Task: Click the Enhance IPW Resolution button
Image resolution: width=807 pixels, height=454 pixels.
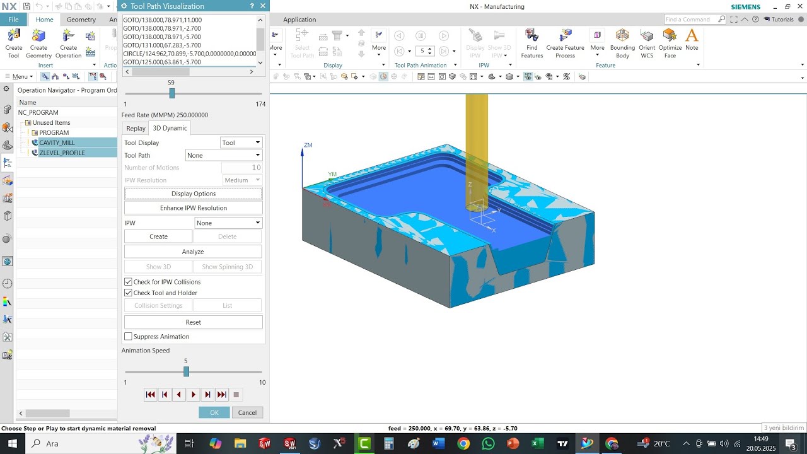Action: [x=193, y=208]
